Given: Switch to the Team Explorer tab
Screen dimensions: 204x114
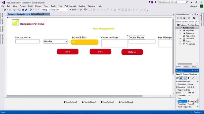Looking at the screenshot, I should click(187, 67).
